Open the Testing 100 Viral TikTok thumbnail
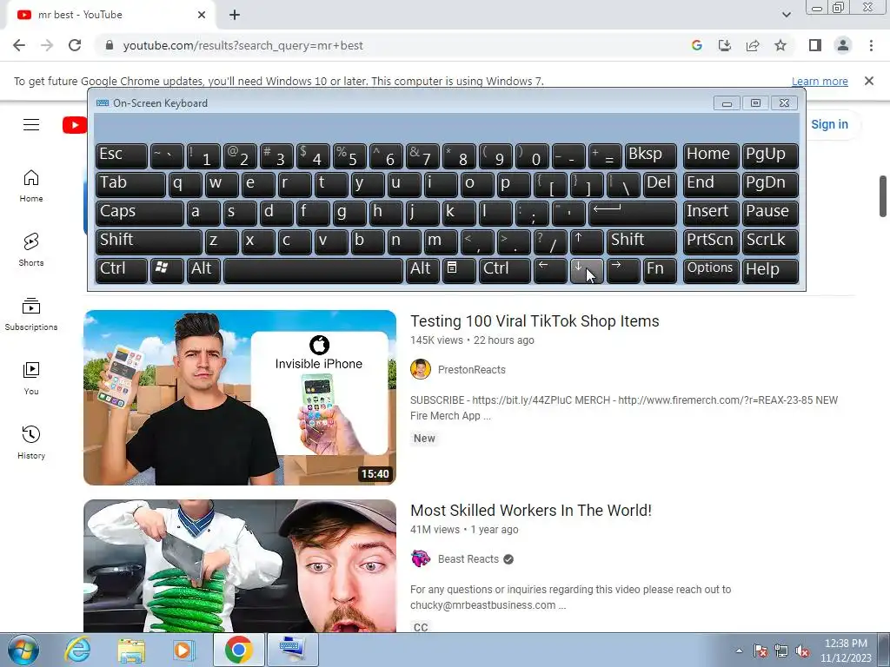This screenshot has height=667, width=890. (240, 397)
